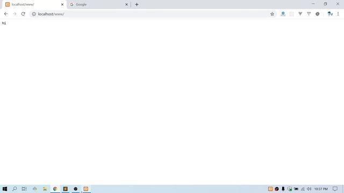Open Google Chrome from the taskbar
344x193 pixels.
55,189
